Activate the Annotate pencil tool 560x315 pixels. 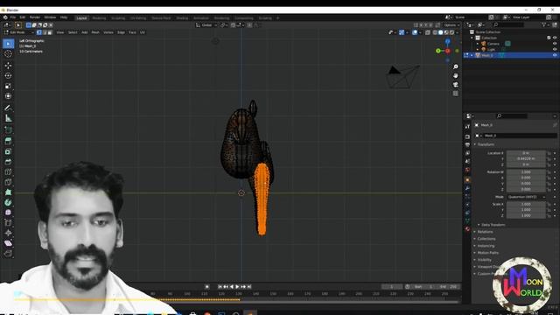tap(8, 108)
